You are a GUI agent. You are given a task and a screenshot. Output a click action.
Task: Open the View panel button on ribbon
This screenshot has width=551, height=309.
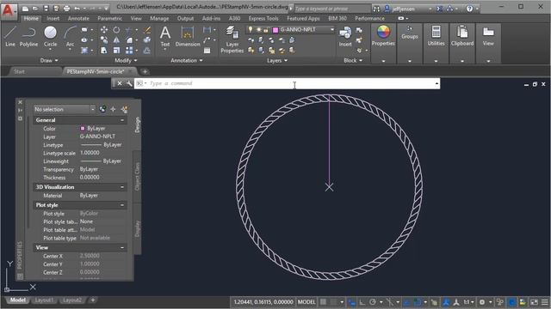(488, 36)
